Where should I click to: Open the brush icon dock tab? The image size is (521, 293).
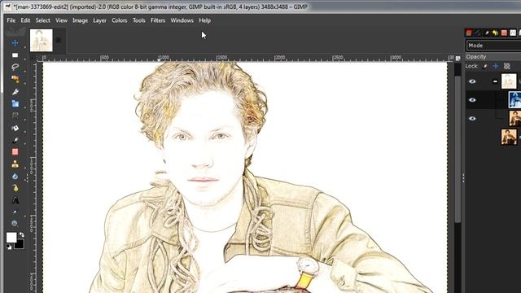(487, 33)
